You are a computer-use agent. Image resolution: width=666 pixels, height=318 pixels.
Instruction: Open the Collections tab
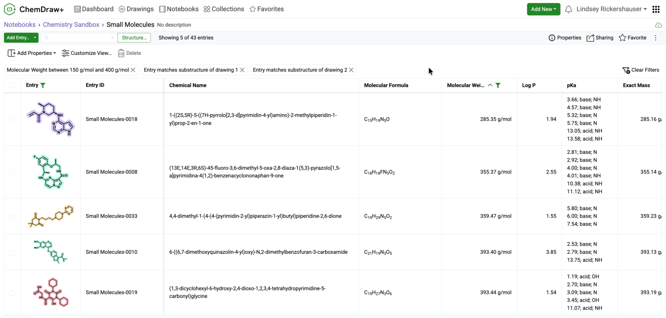coord(224,9)
